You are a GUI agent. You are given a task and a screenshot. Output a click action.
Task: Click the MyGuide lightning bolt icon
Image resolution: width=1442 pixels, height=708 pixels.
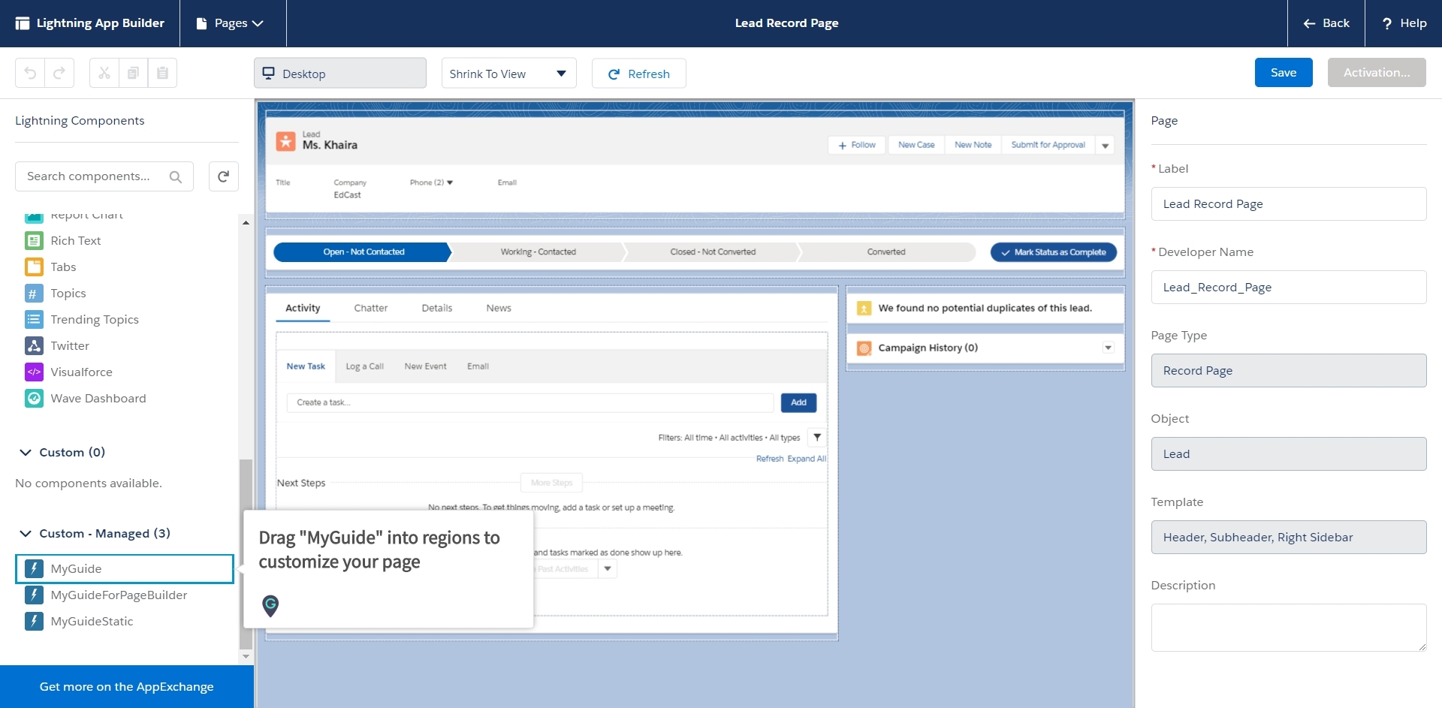[x=34, y=568]
